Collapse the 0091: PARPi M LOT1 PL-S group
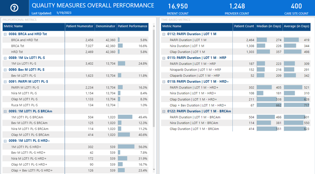 (5, 81)
